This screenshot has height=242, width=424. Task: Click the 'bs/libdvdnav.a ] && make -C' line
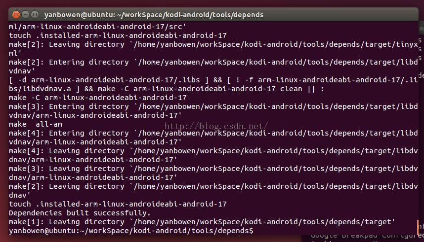pyautogui.click(x=167, y=89)
